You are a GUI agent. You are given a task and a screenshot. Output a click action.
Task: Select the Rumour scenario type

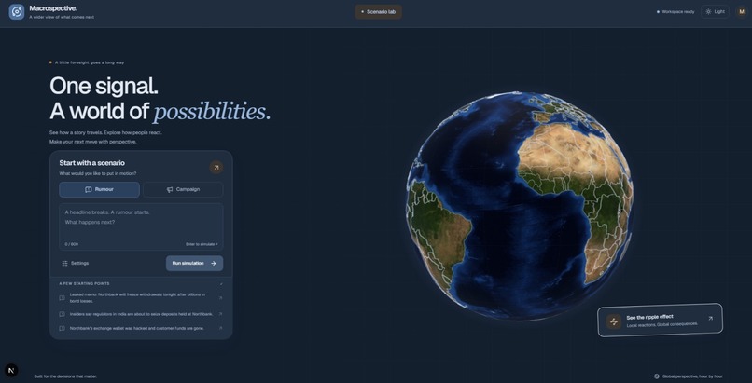click(x=99, y=189)
